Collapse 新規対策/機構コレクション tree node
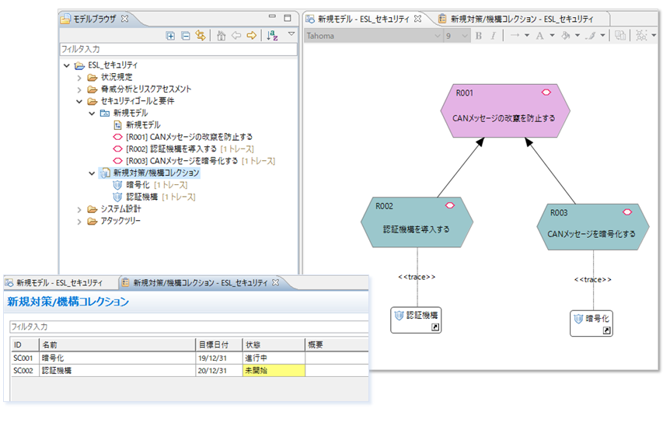The width and height of the screenshot is (670, 423). tap(92, 173)
